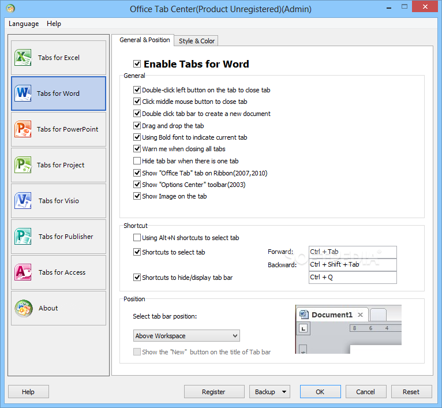Select the Tabs for PowerPoint label
Image resolution: width=442 pixels, height=408 pixels.
pyautogui.click(x=68, y=129)
